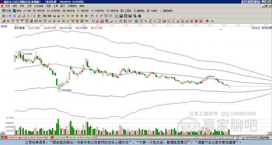Select the red pencil drawing tool

point(4,21)
